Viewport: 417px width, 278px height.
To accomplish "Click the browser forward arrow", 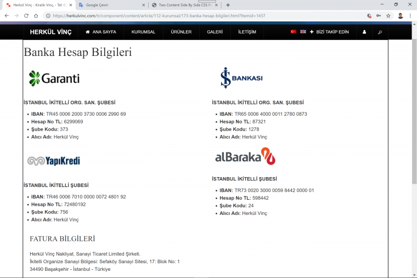I will coord(16,16).
